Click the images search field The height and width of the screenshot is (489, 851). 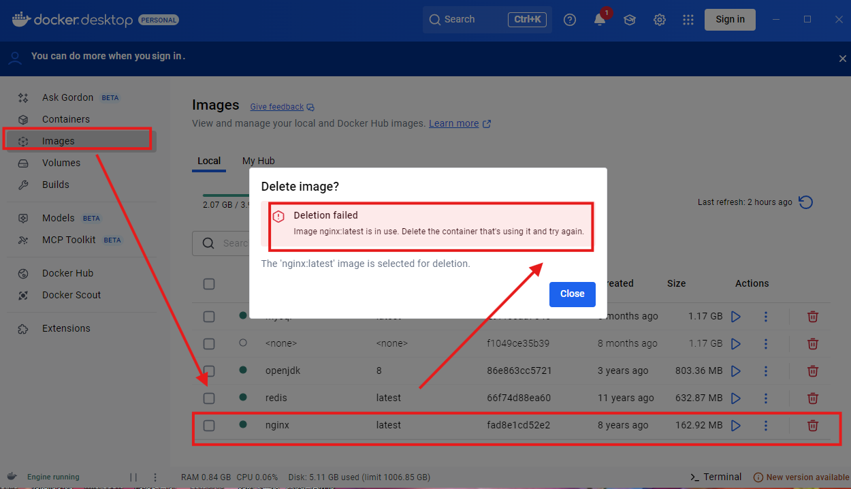(x=221, y=243)
